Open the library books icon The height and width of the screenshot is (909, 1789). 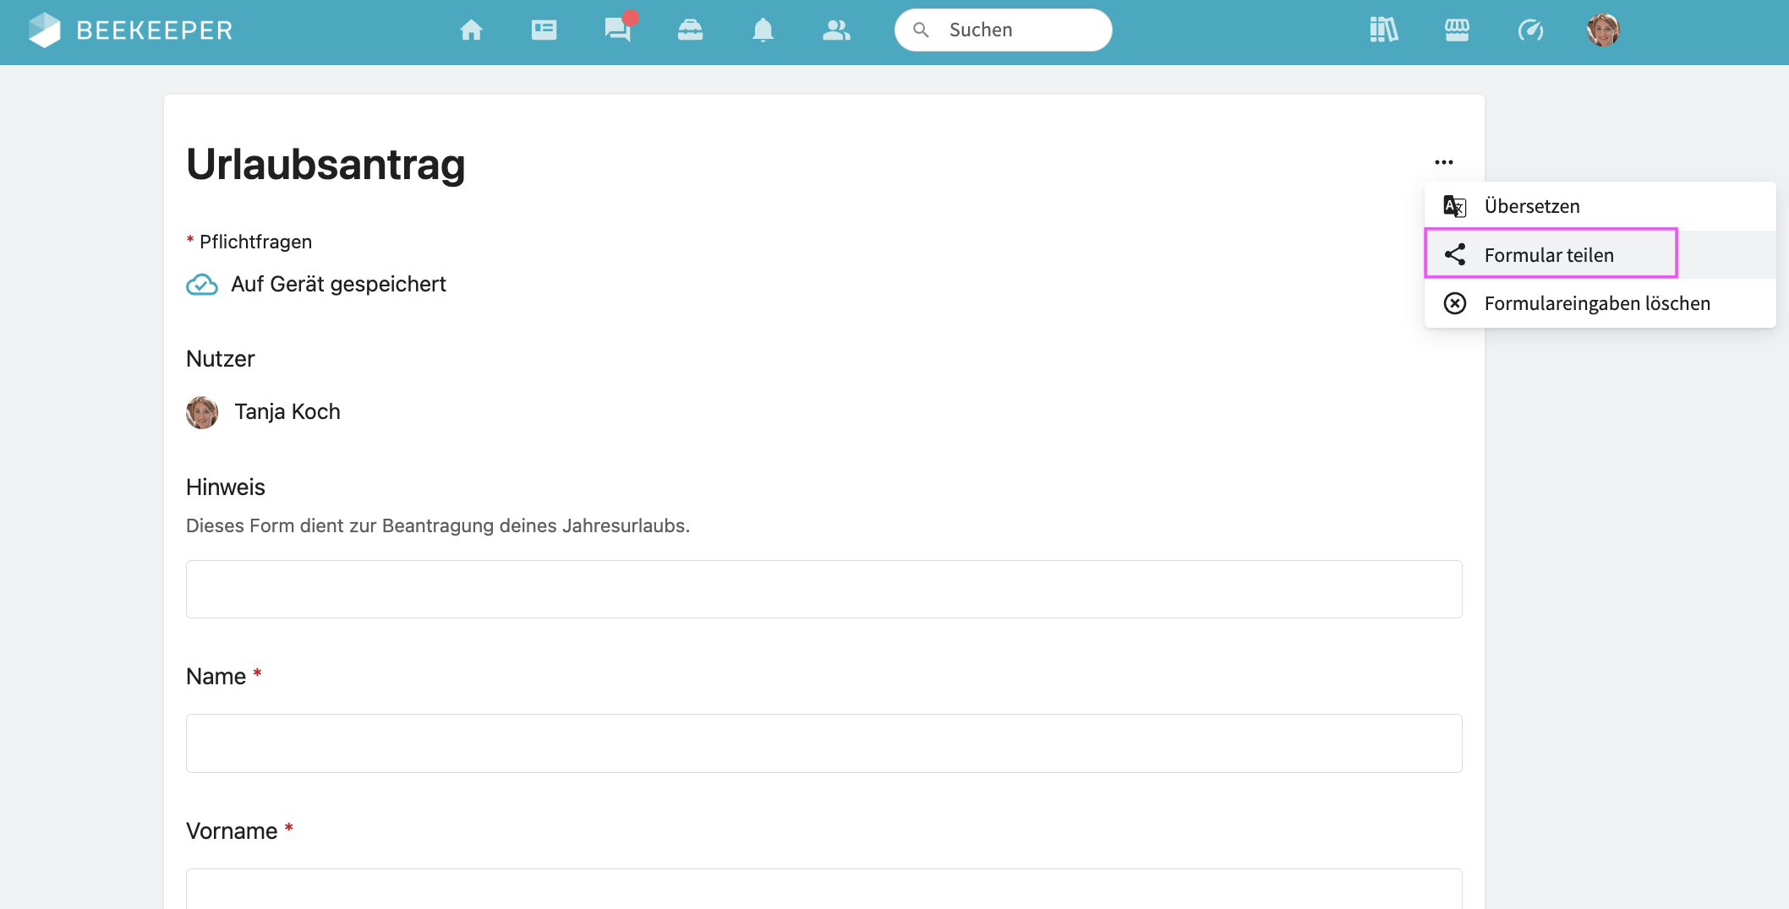point(1383,30)
